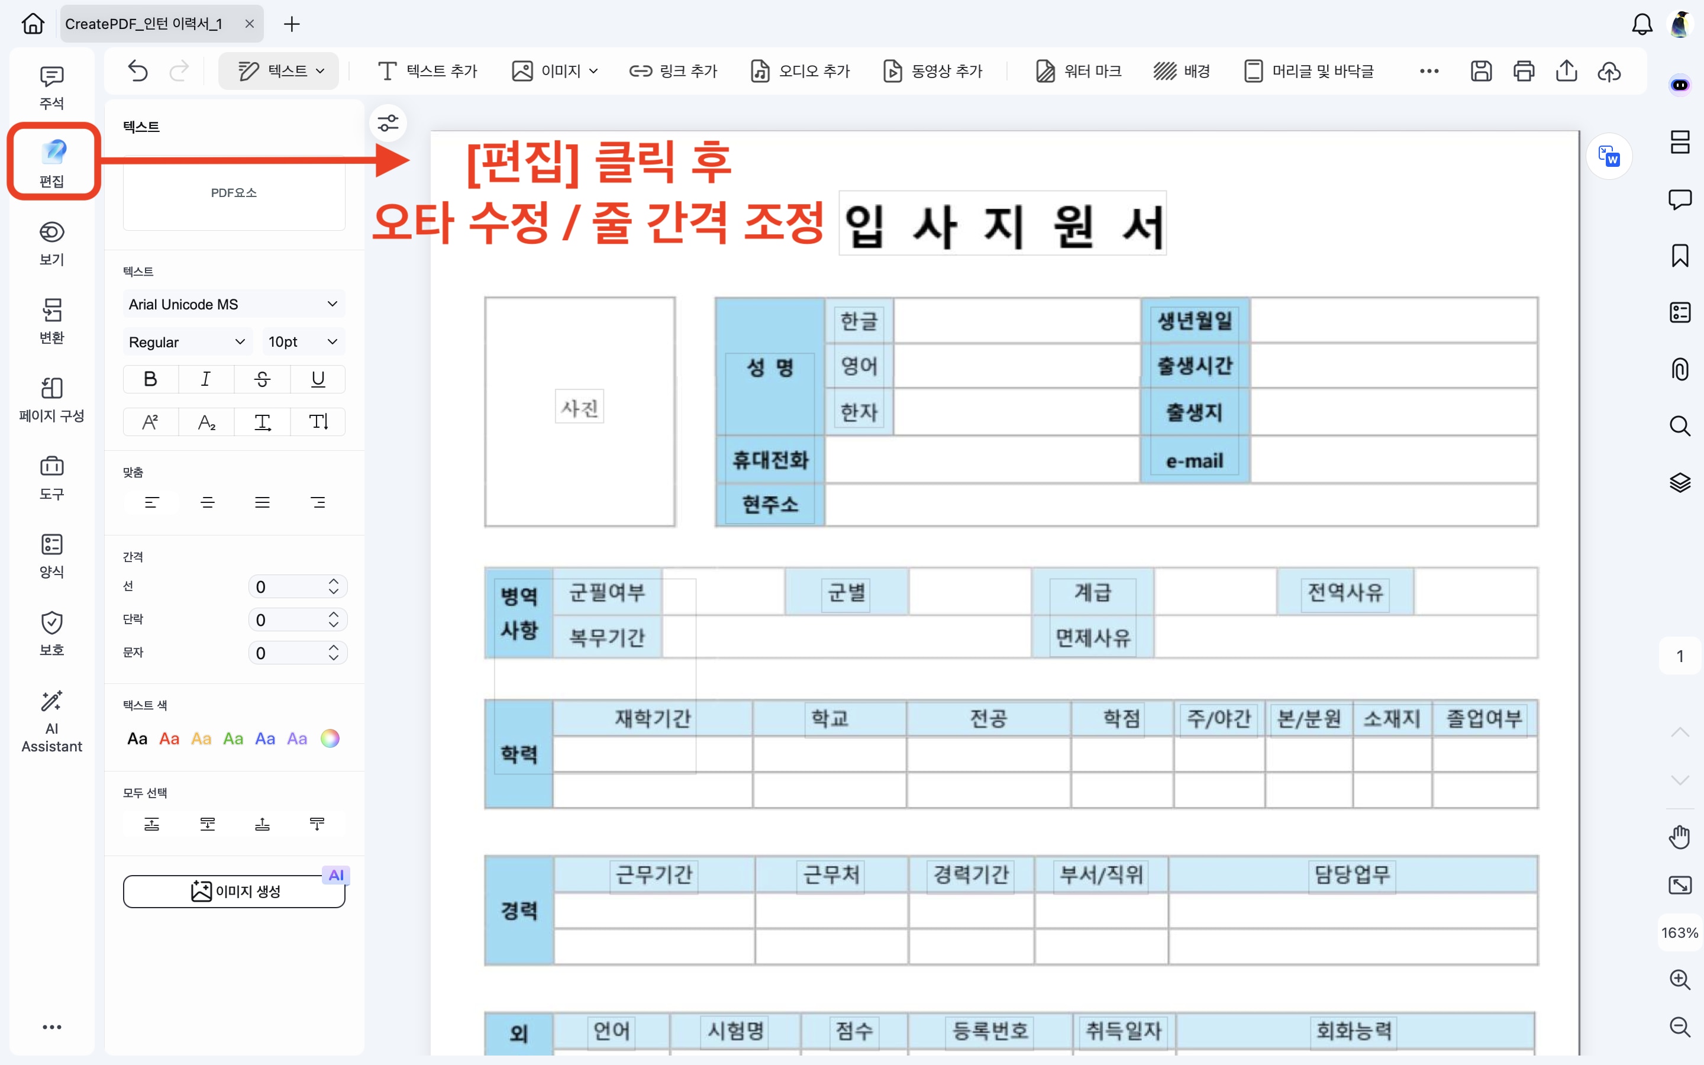
Task: Select the hand pan tool
Action: coord(1679,837)
